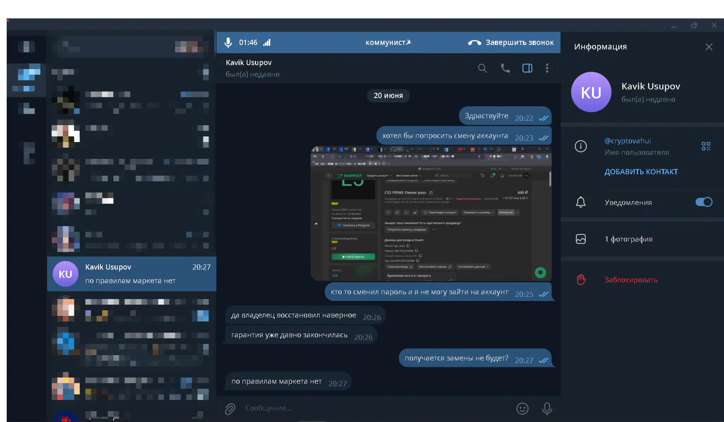
Task: Click the notifications bell icon
Action: click(580, 202)
